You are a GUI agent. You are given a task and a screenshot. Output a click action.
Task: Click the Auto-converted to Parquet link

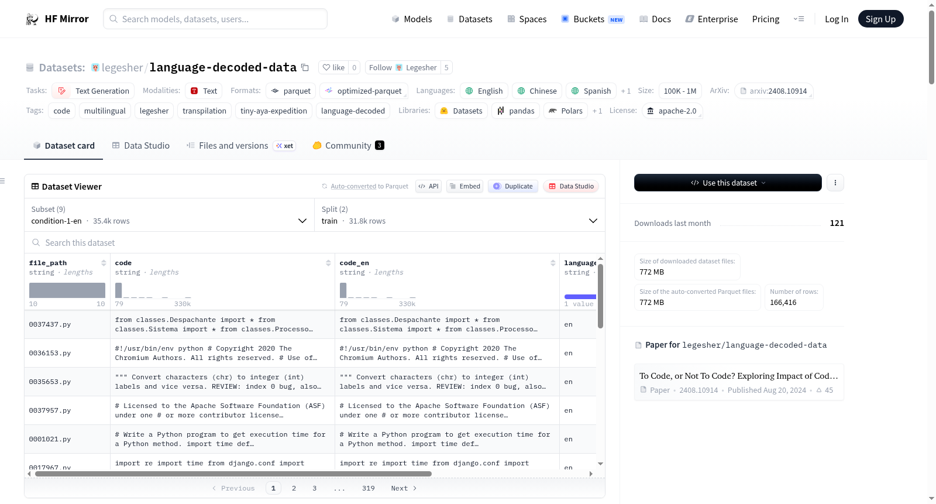(x=353, y=186)
